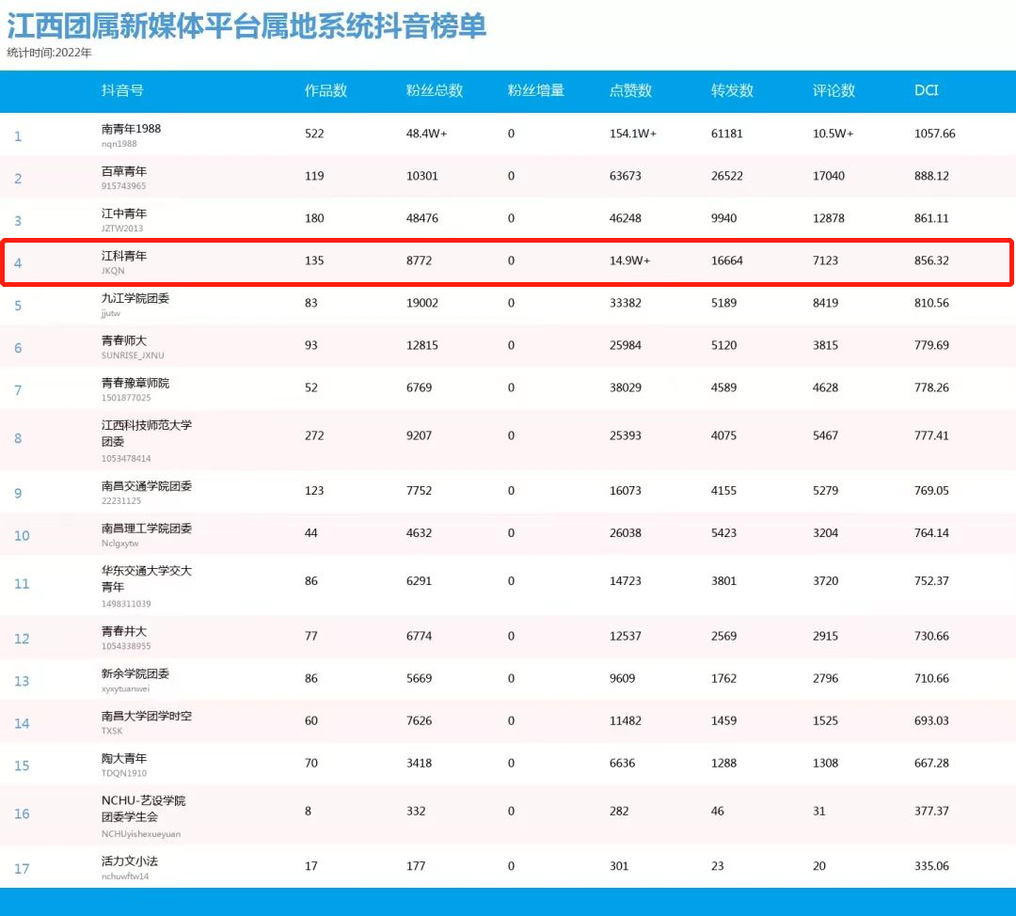
Task: Click comments value 17040
Action: [x=829, y=176]
